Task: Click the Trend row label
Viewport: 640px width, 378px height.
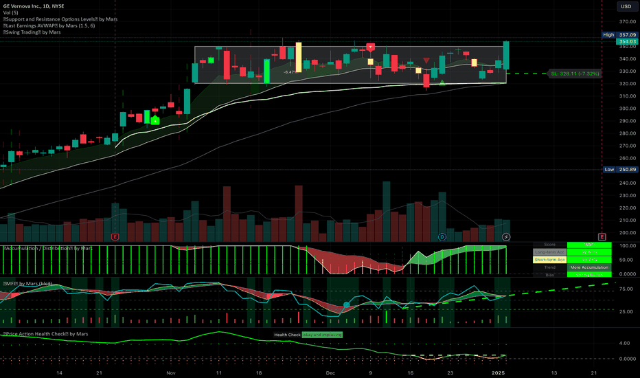Action: click(x=550, y=267)
